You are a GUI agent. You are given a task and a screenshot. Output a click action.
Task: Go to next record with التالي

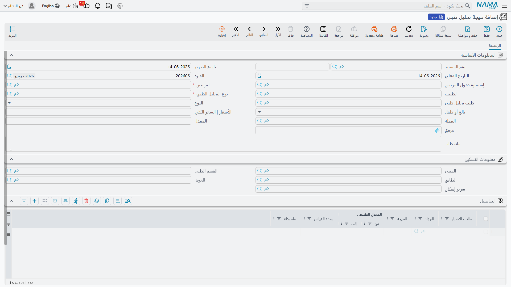click(249, 31)
